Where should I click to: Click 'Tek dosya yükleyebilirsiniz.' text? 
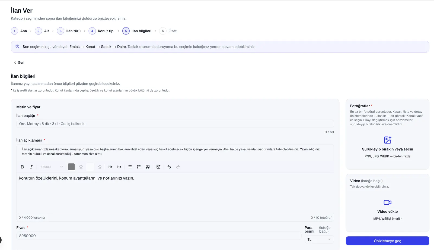click(369, 187)
